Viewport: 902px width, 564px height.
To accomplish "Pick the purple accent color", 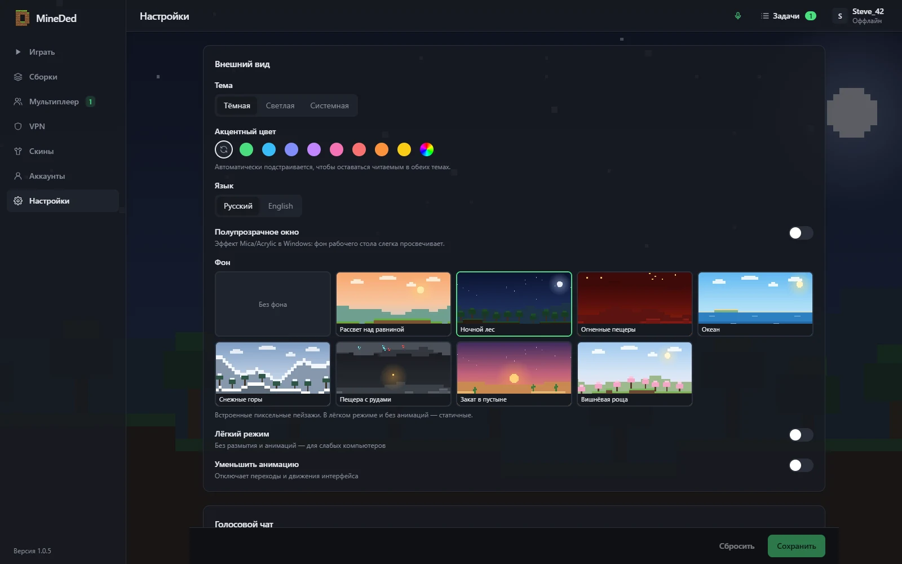I will (x=314, y=149).
